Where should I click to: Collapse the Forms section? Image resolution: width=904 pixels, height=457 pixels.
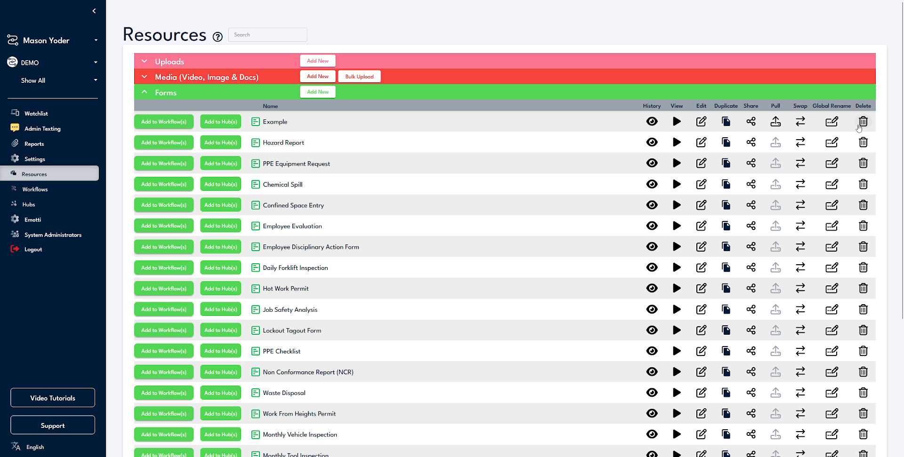(x=144, y=92)
